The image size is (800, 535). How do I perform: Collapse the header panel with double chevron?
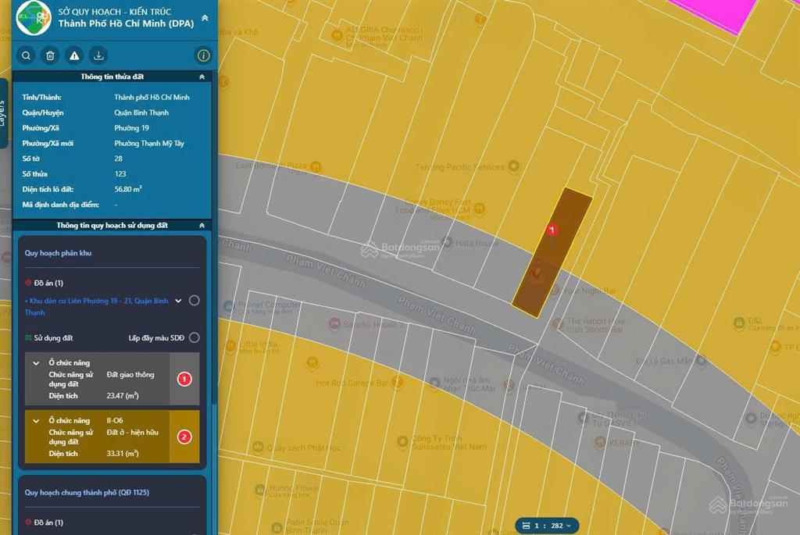205,18
